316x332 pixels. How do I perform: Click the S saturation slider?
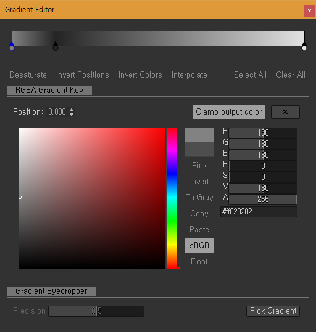[x=263, y=177]
